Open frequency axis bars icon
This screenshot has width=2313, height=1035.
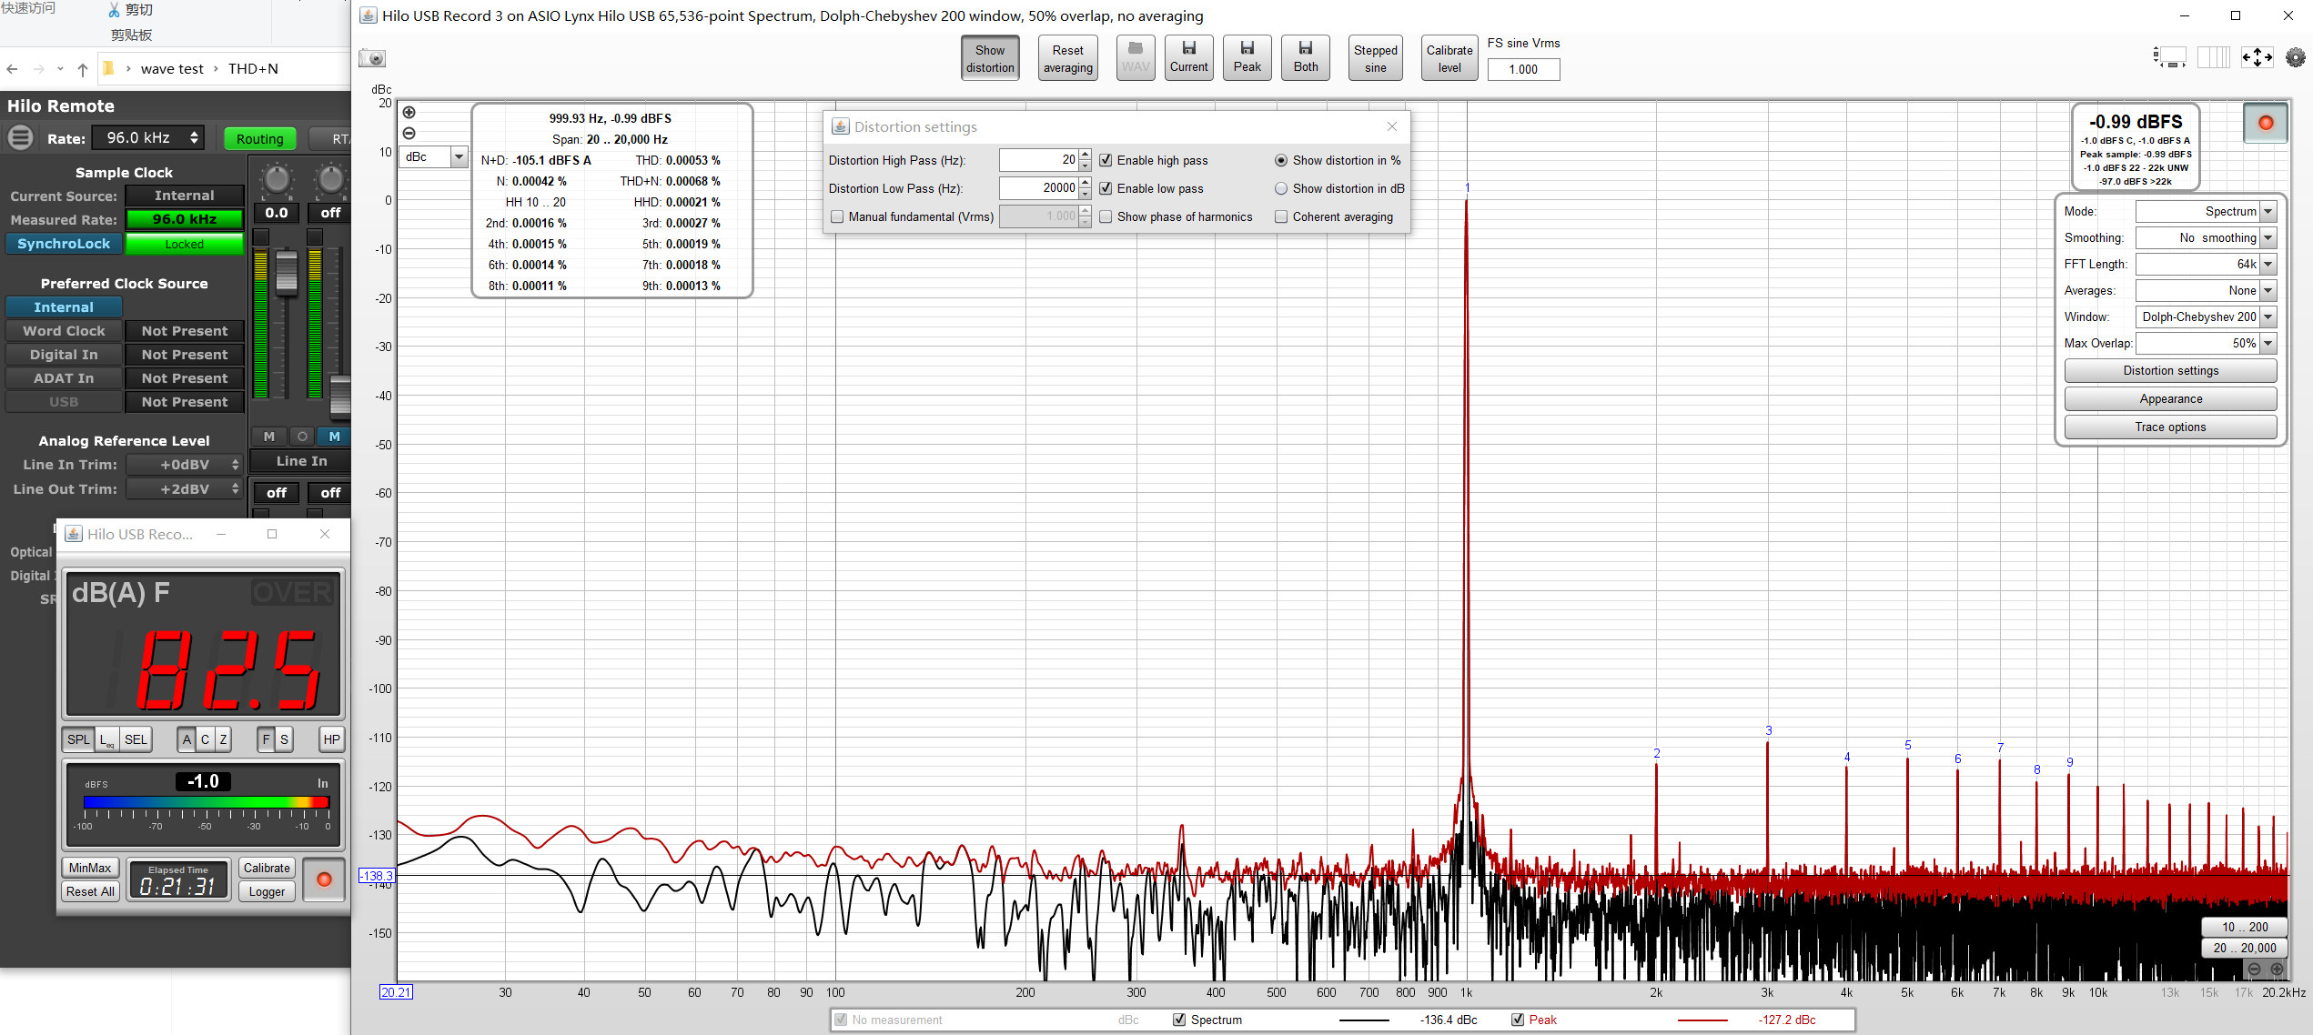tap(2213, 57)
